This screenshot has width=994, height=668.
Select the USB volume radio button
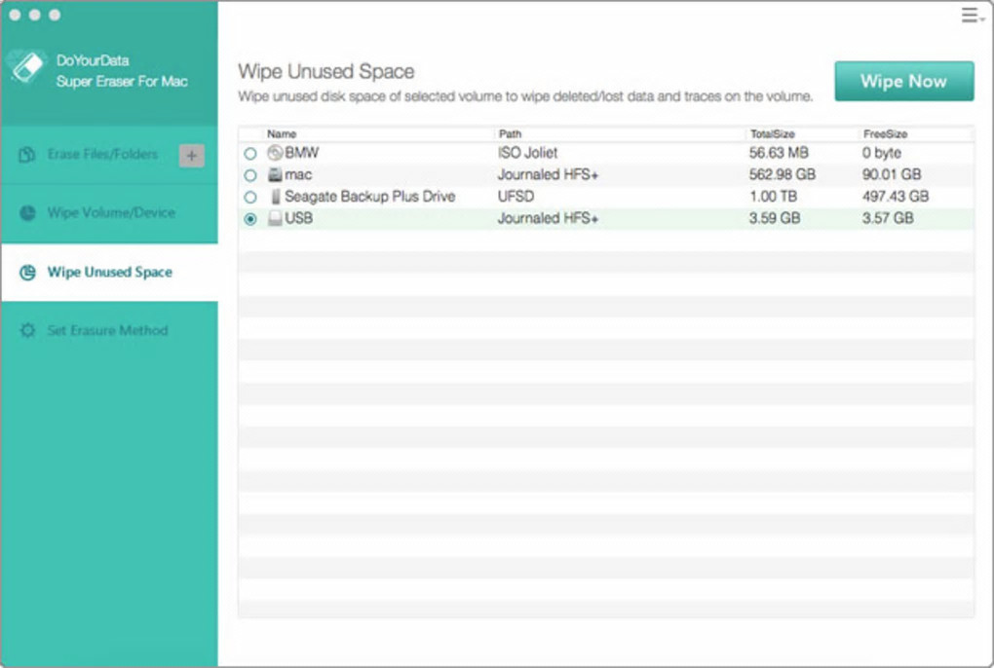[x=250, y=219]
